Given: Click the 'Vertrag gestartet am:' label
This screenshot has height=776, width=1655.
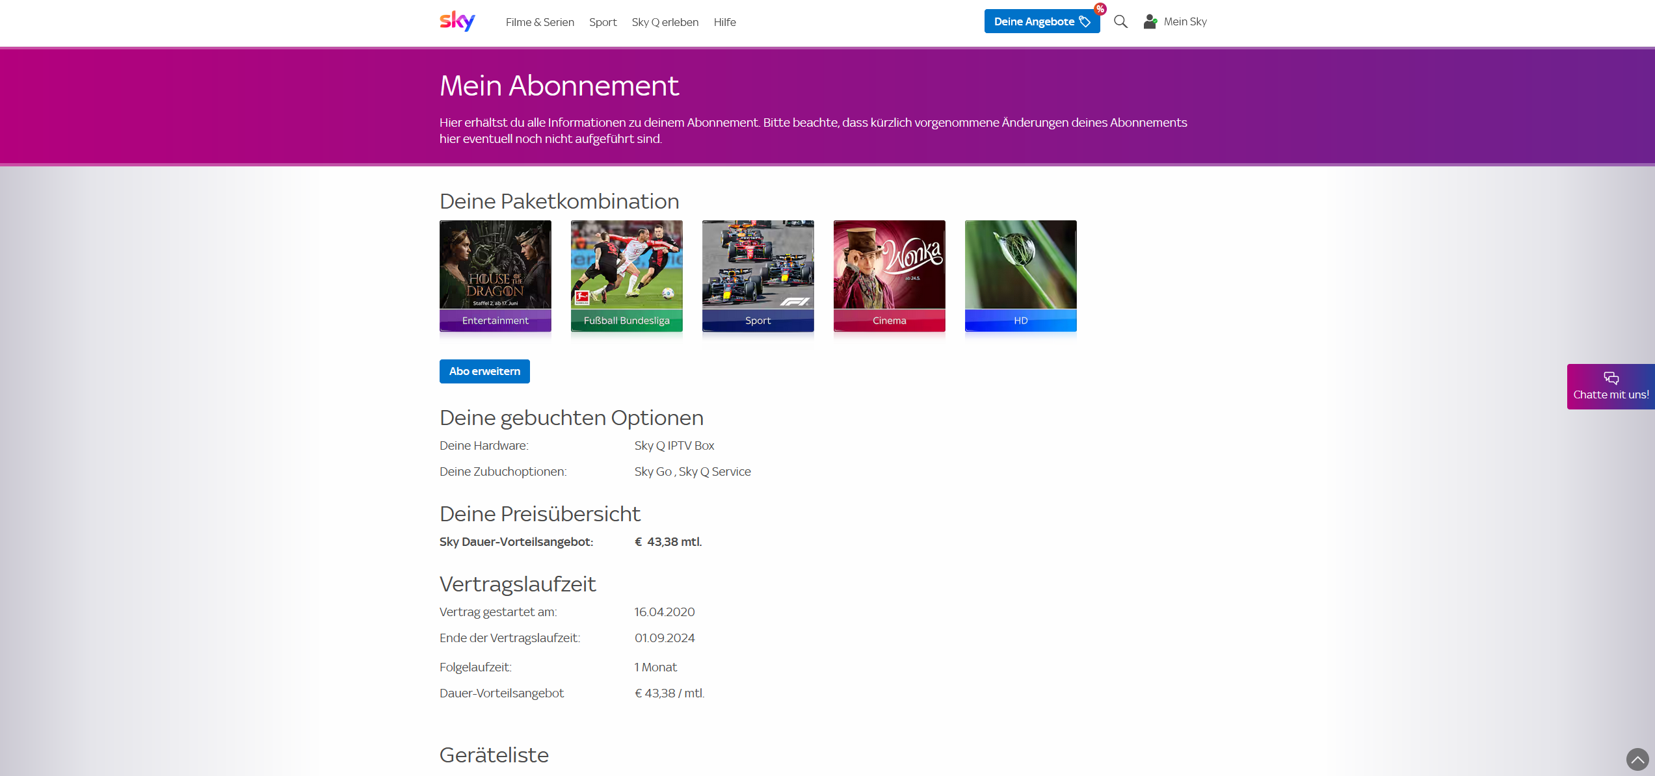Looking at the screenshot, I should (x=498, y=612).
